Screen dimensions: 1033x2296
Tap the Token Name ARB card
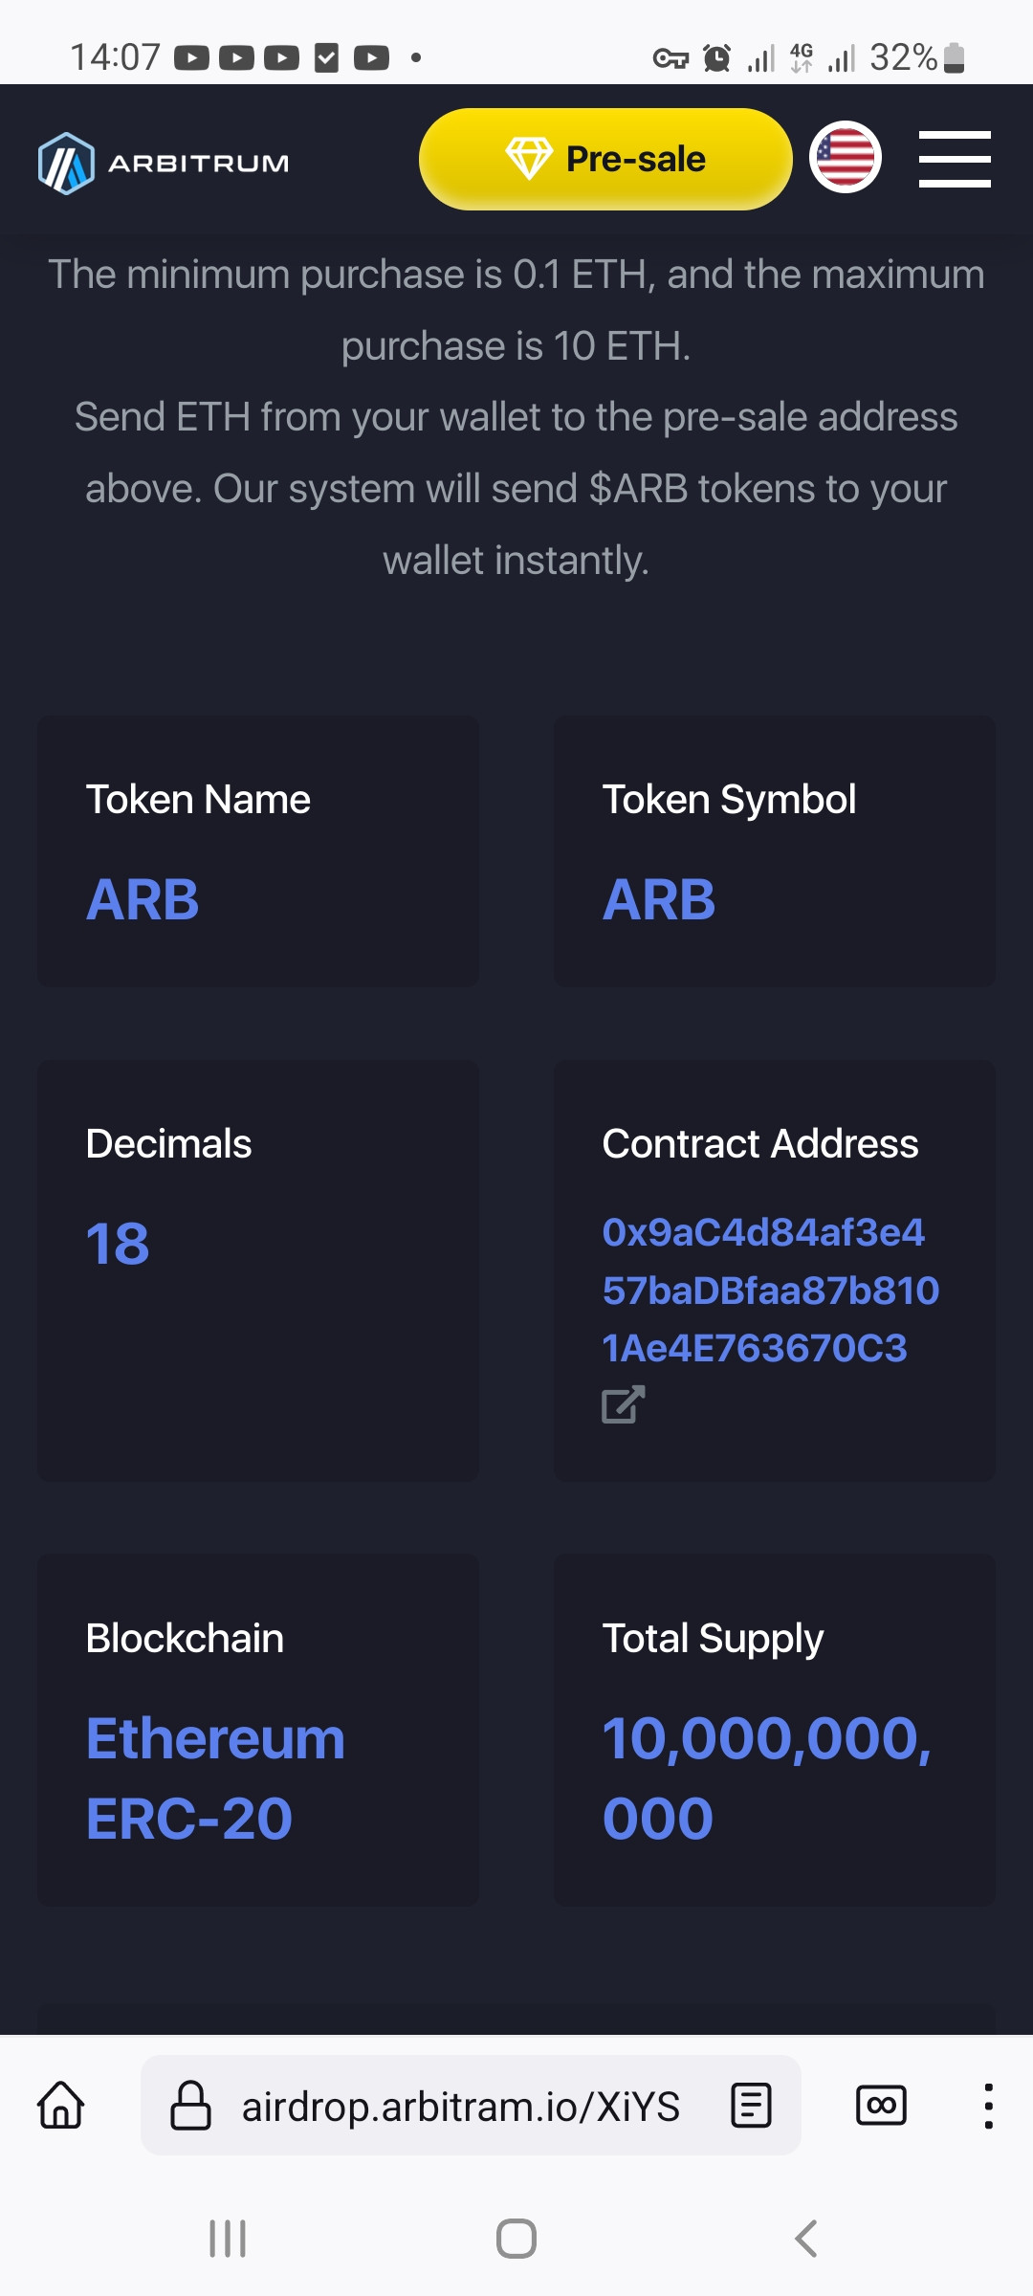point(258,851)
